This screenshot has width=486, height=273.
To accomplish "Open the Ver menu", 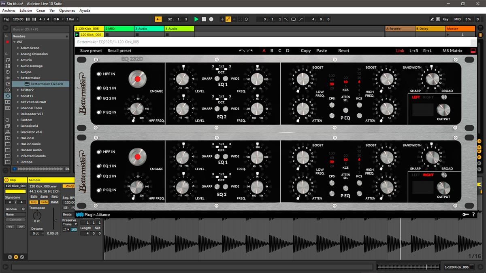I will click(x=52, y=11).
